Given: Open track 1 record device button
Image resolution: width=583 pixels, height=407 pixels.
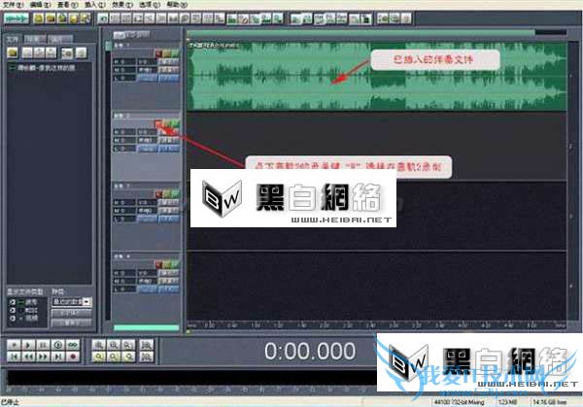Looking at the screenshot, I should point(168,70).
